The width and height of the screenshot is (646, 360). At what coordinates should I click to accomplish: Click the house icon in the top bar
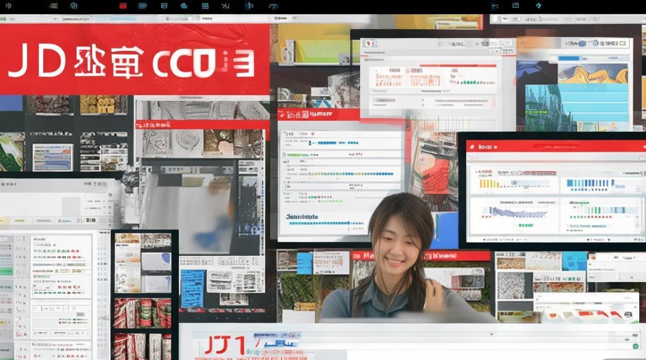pyautogui.click(x=74, y=6)
